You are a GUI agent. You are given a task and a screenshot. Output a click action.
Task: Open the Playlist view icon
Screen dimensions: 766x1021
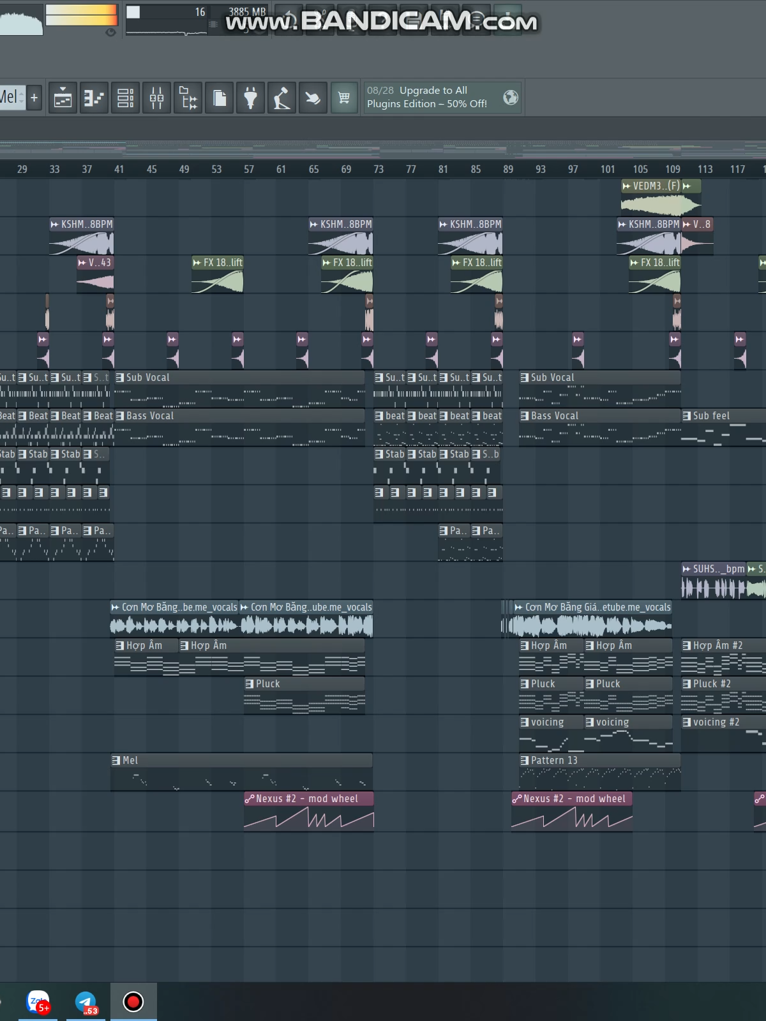pyautogui.click(x=63, y=98)
